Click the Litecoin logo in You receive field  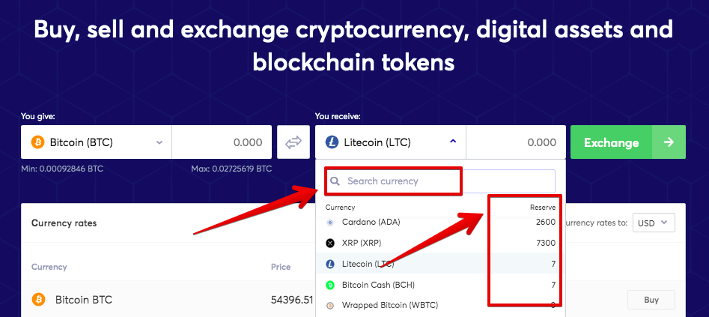click(332, 142)
